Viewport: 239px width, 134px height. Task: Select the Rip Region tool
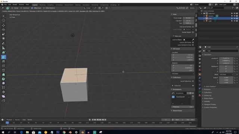click(x=3, y=100)
